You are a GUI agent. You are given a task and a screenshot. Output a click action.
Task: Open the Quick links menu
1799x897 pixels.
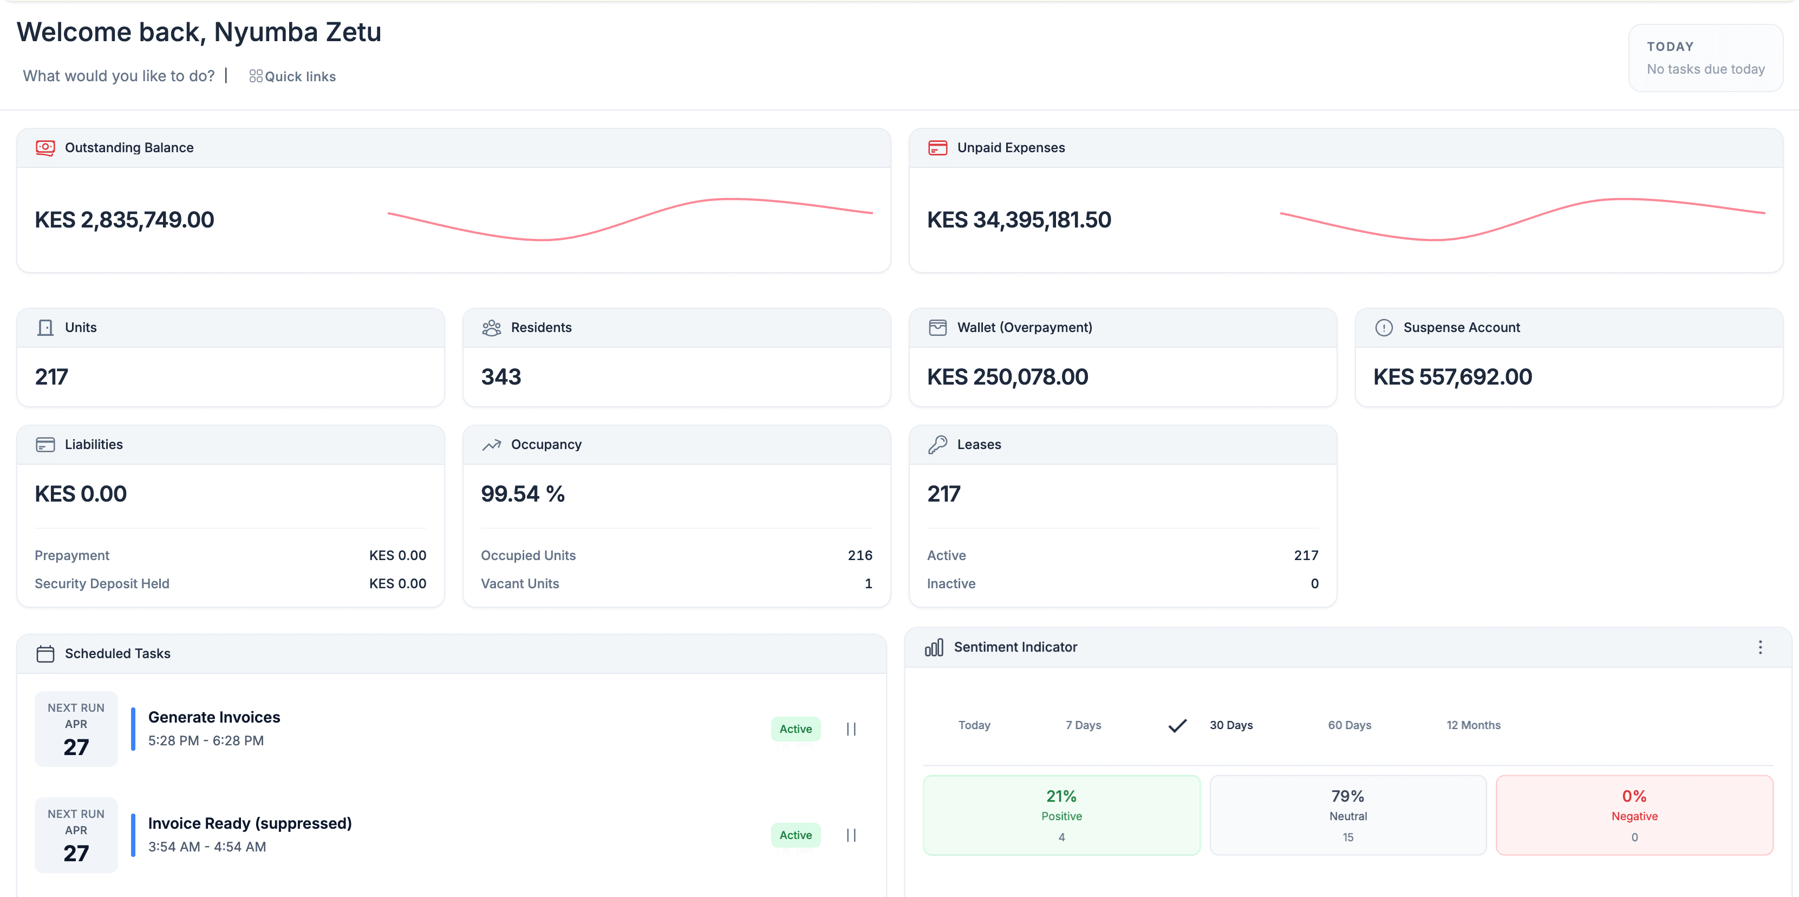tap(292, 76)
